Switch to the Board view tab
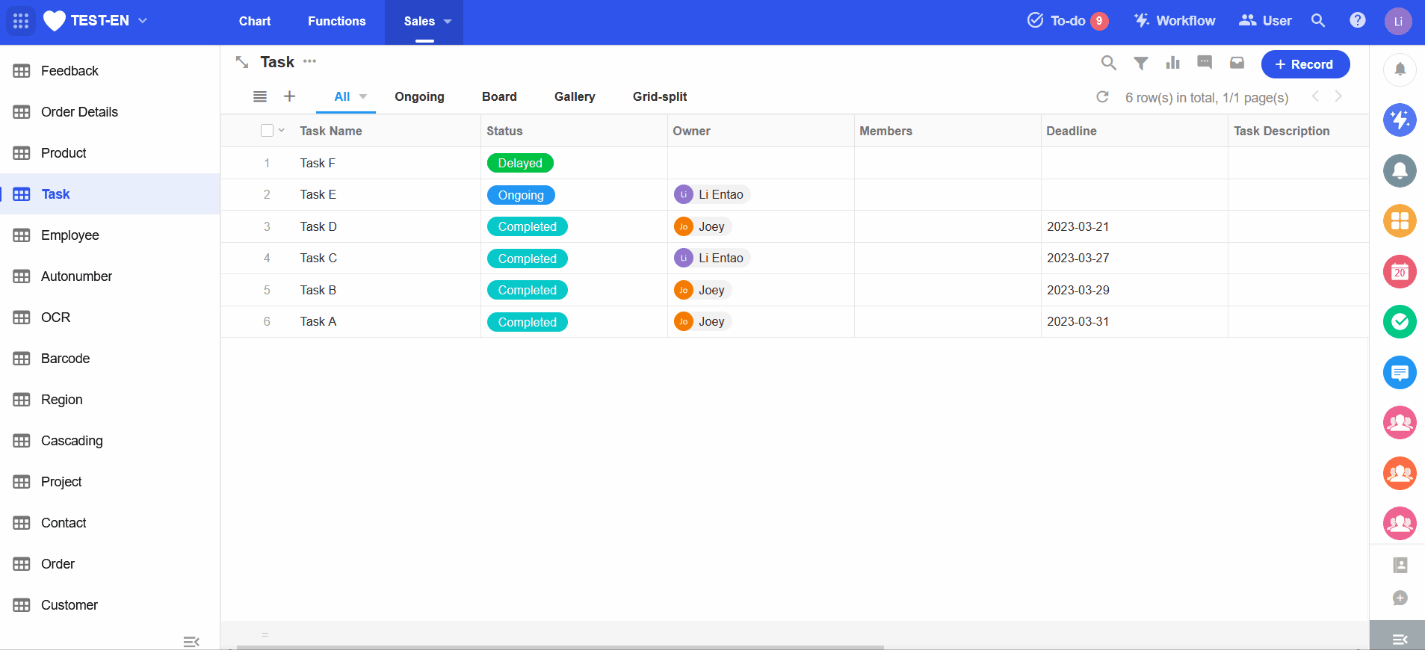Image resolution: width=1425 pixels, height=650 pixels. (499, 97)
